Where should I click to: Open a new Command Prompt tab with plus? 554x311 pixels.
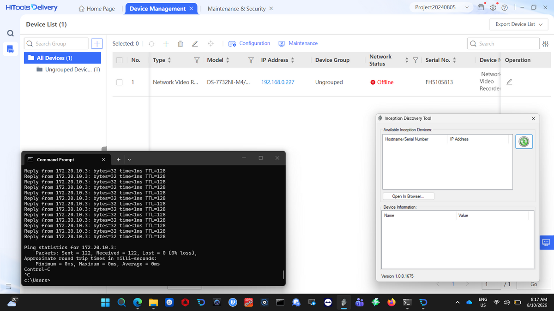click(x=119, y=159)
